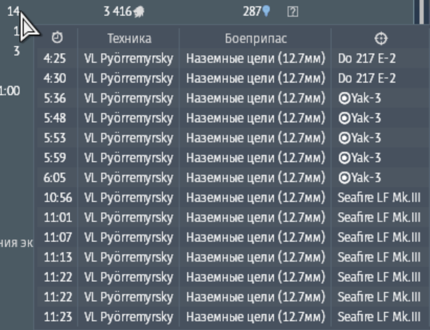Click VL Pyörremyrsky in the 4:25 row
This screenshot has height=330, width=430.
coord(128,59)
